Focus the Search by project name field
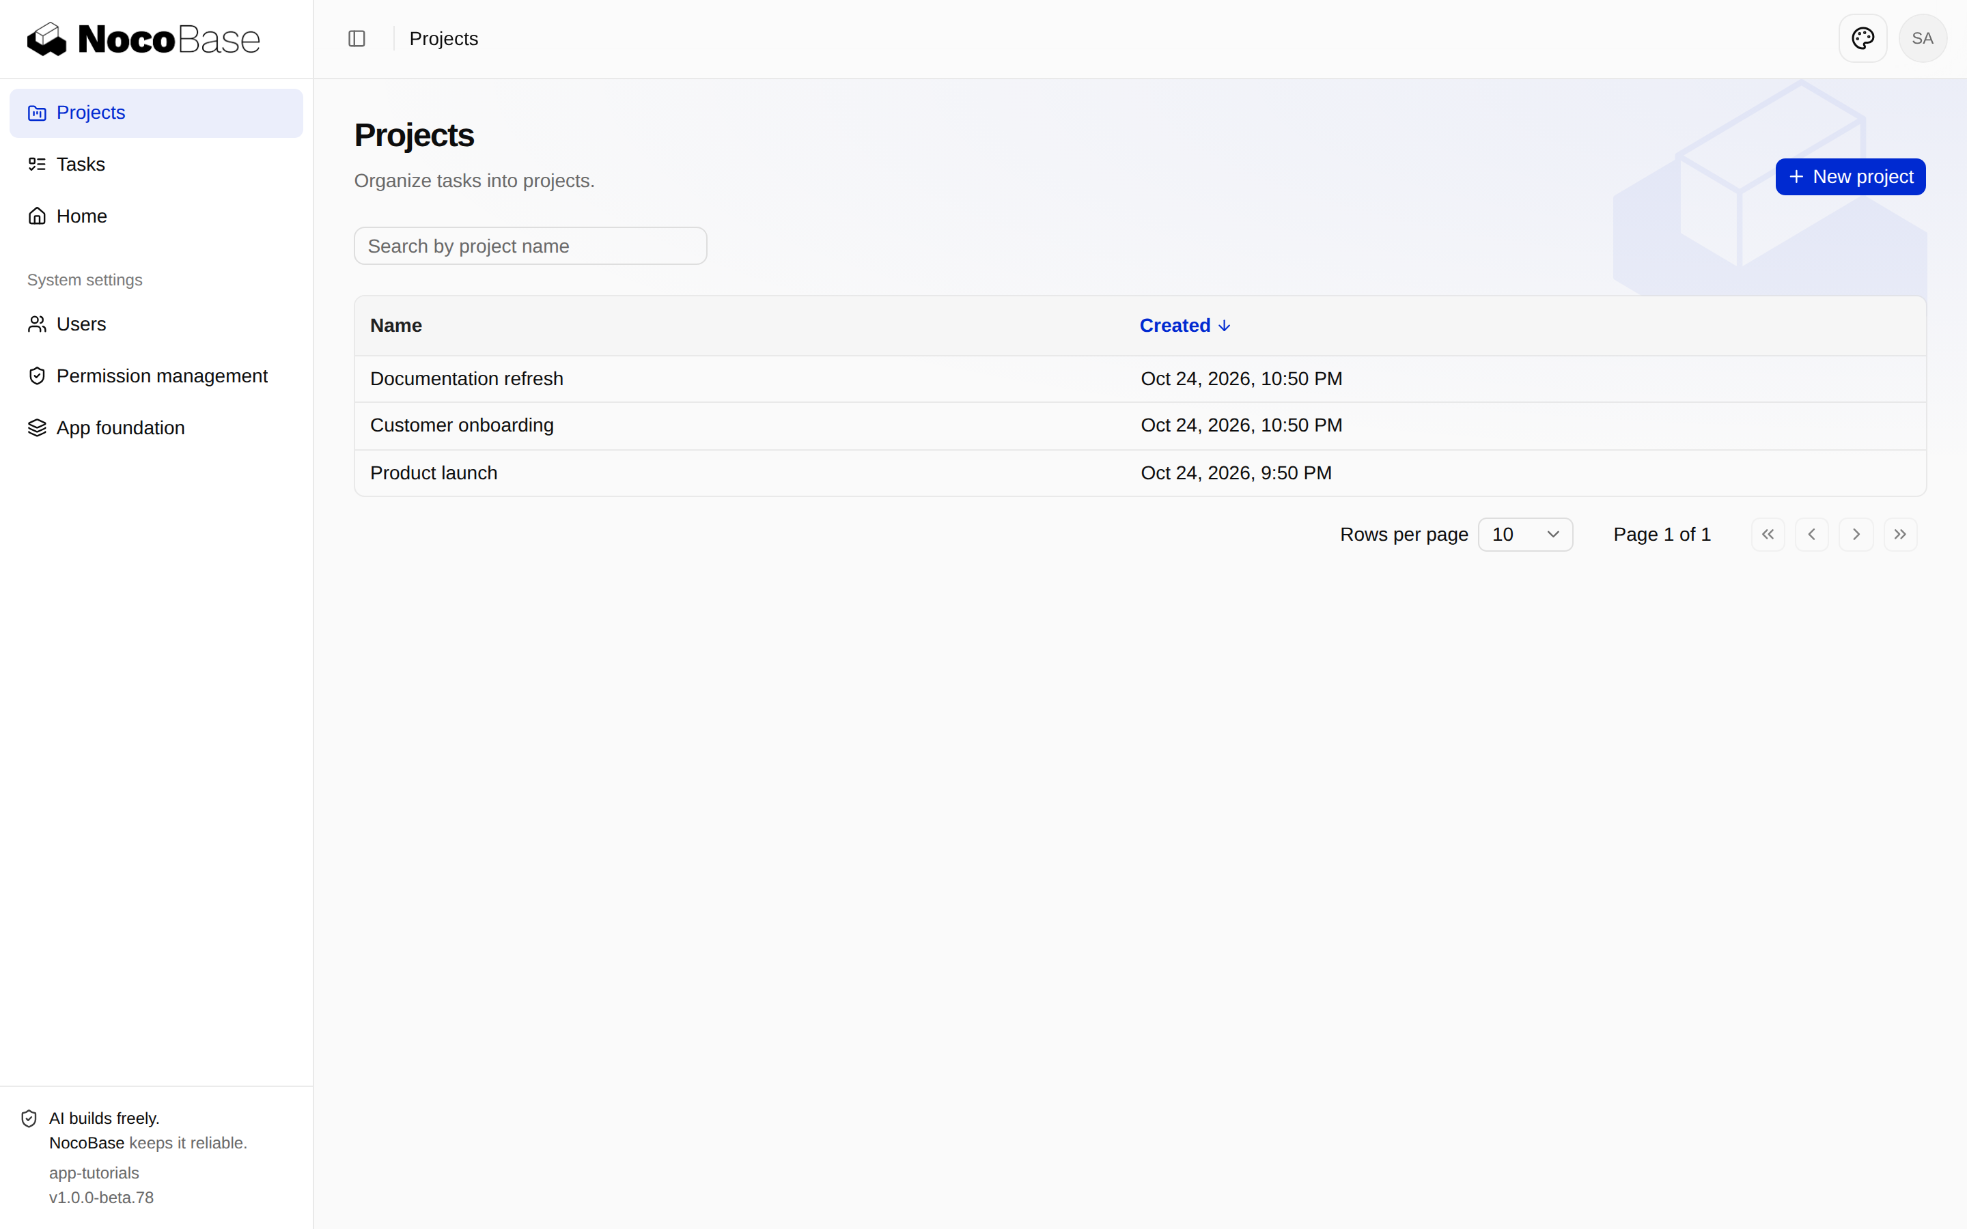 point(531,246)
